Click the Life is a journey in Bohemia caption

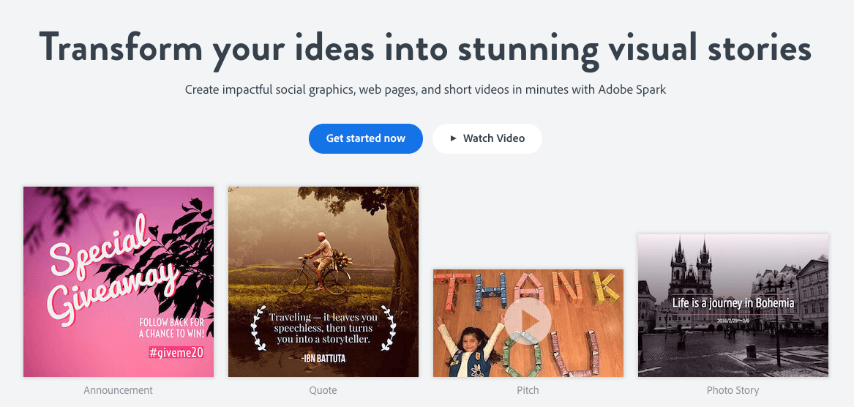[733, 302]
